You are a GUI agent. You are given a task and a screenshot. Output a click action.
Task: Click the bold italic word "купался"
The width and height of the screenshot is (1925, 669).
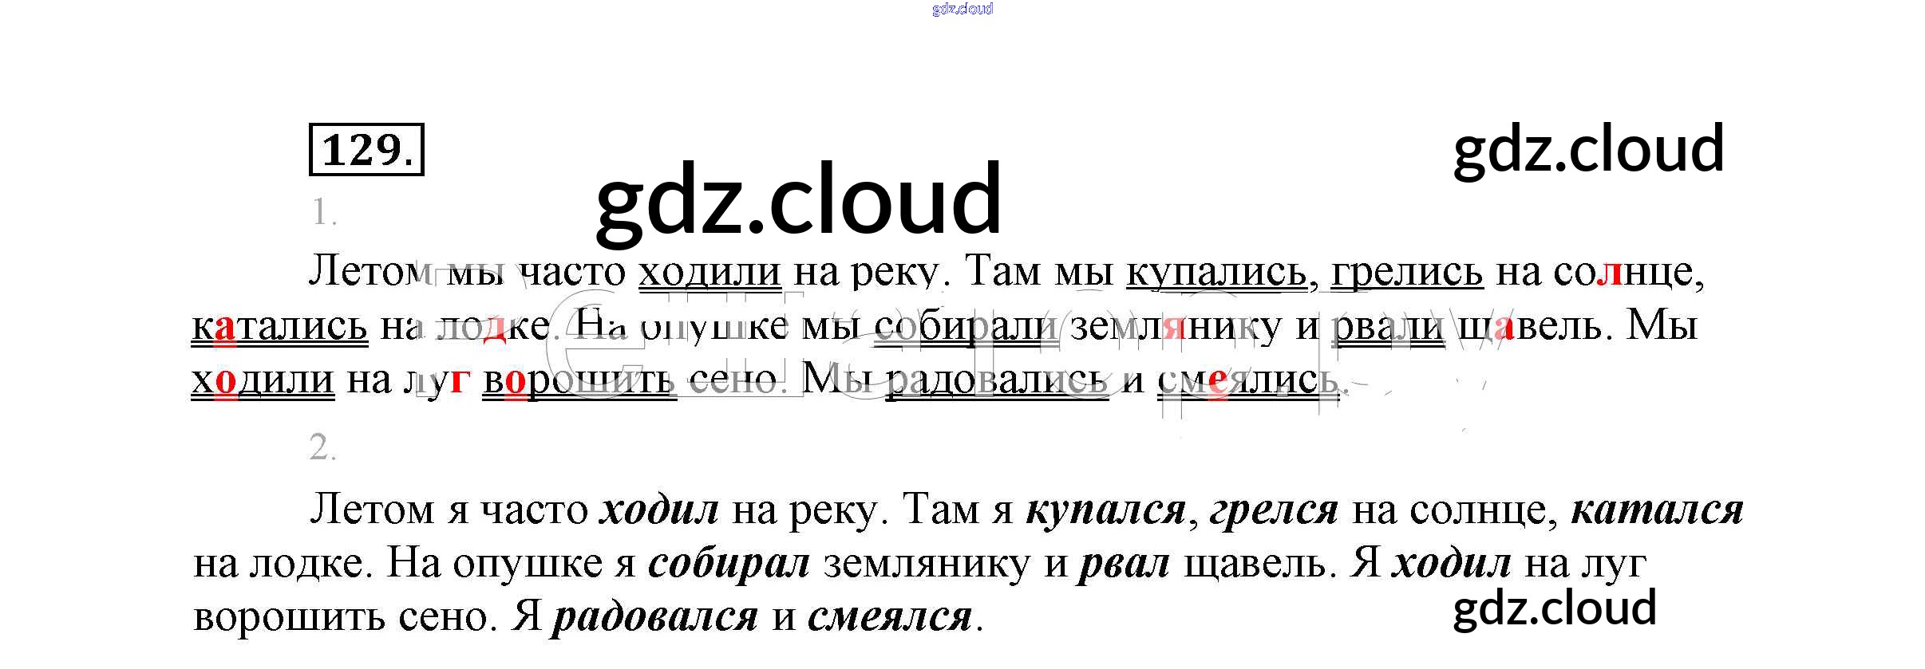(1105, 510)
